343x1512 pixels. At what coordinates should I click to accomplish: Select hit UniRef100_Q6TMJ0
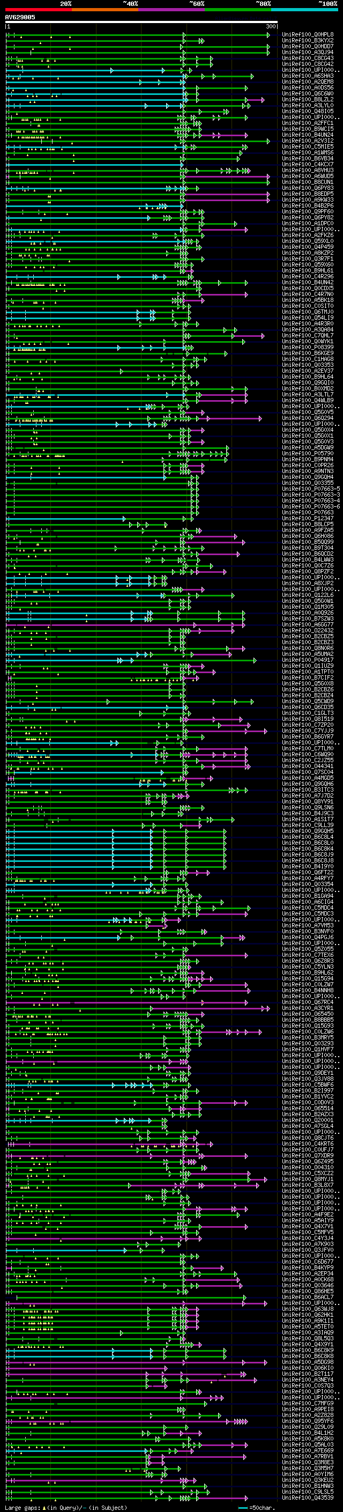pyautogui.click(x=308, y=312)
